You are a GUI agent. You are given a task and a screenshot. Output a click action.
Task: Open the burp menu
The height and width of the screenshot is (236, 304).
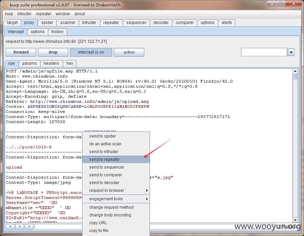(9, 14)
